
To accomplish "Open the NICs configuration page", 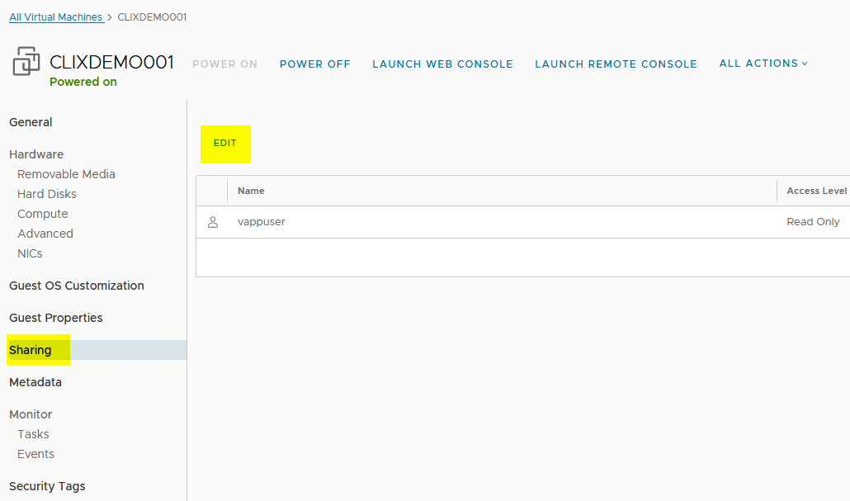I will (x=30, y=253).
